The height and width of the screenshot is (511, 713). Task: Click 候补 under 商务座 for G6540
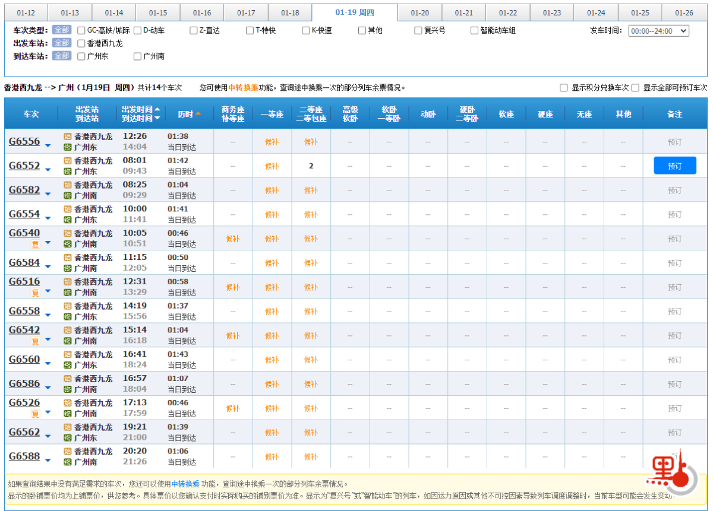pos(233,239)
